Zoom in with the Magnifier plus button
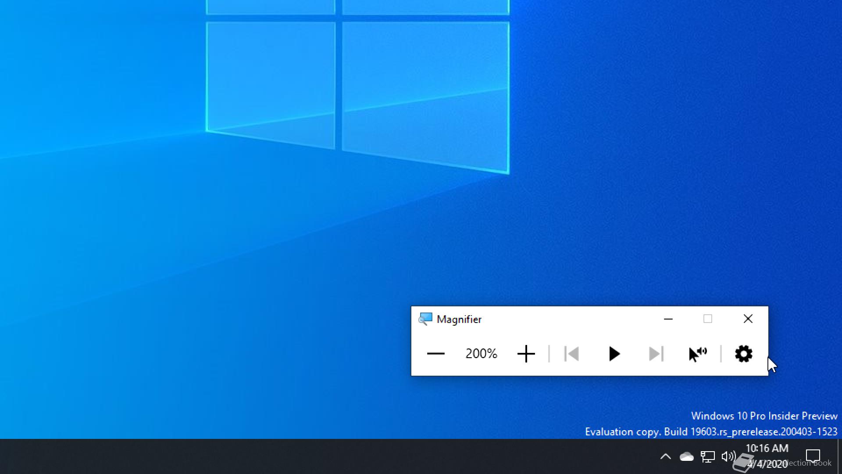The height and width of the screenshot is (474, 842). pos(526,354)
